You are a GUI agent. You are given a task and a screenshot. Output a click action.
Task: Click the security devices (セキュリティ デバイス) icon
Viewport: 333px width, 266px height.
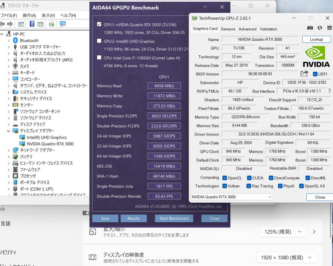(x=16, y=98)
